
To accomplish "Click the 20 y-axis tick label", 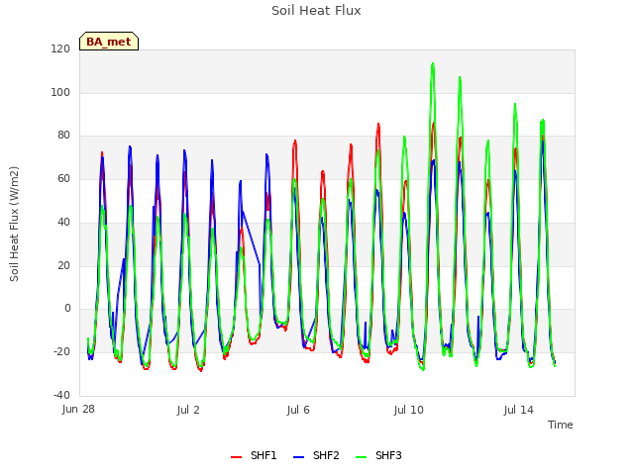I will (x=63, y=265).
